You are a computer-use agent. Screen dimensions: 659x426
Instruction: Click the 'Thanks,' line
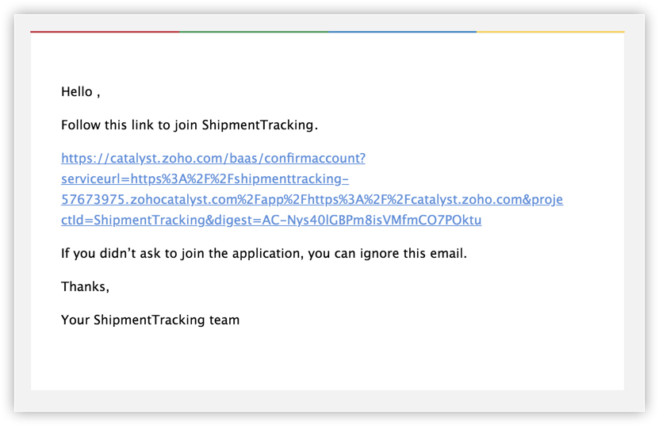click(86, 287)
